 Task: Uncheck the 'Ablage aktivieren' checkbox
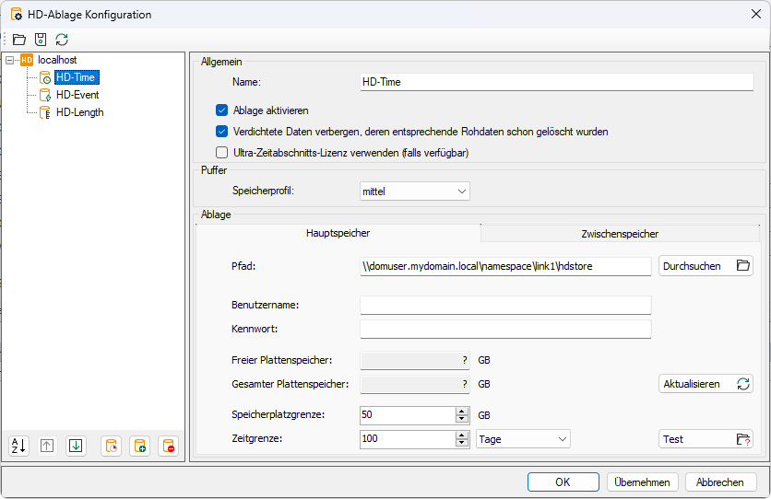pos(221,110)
